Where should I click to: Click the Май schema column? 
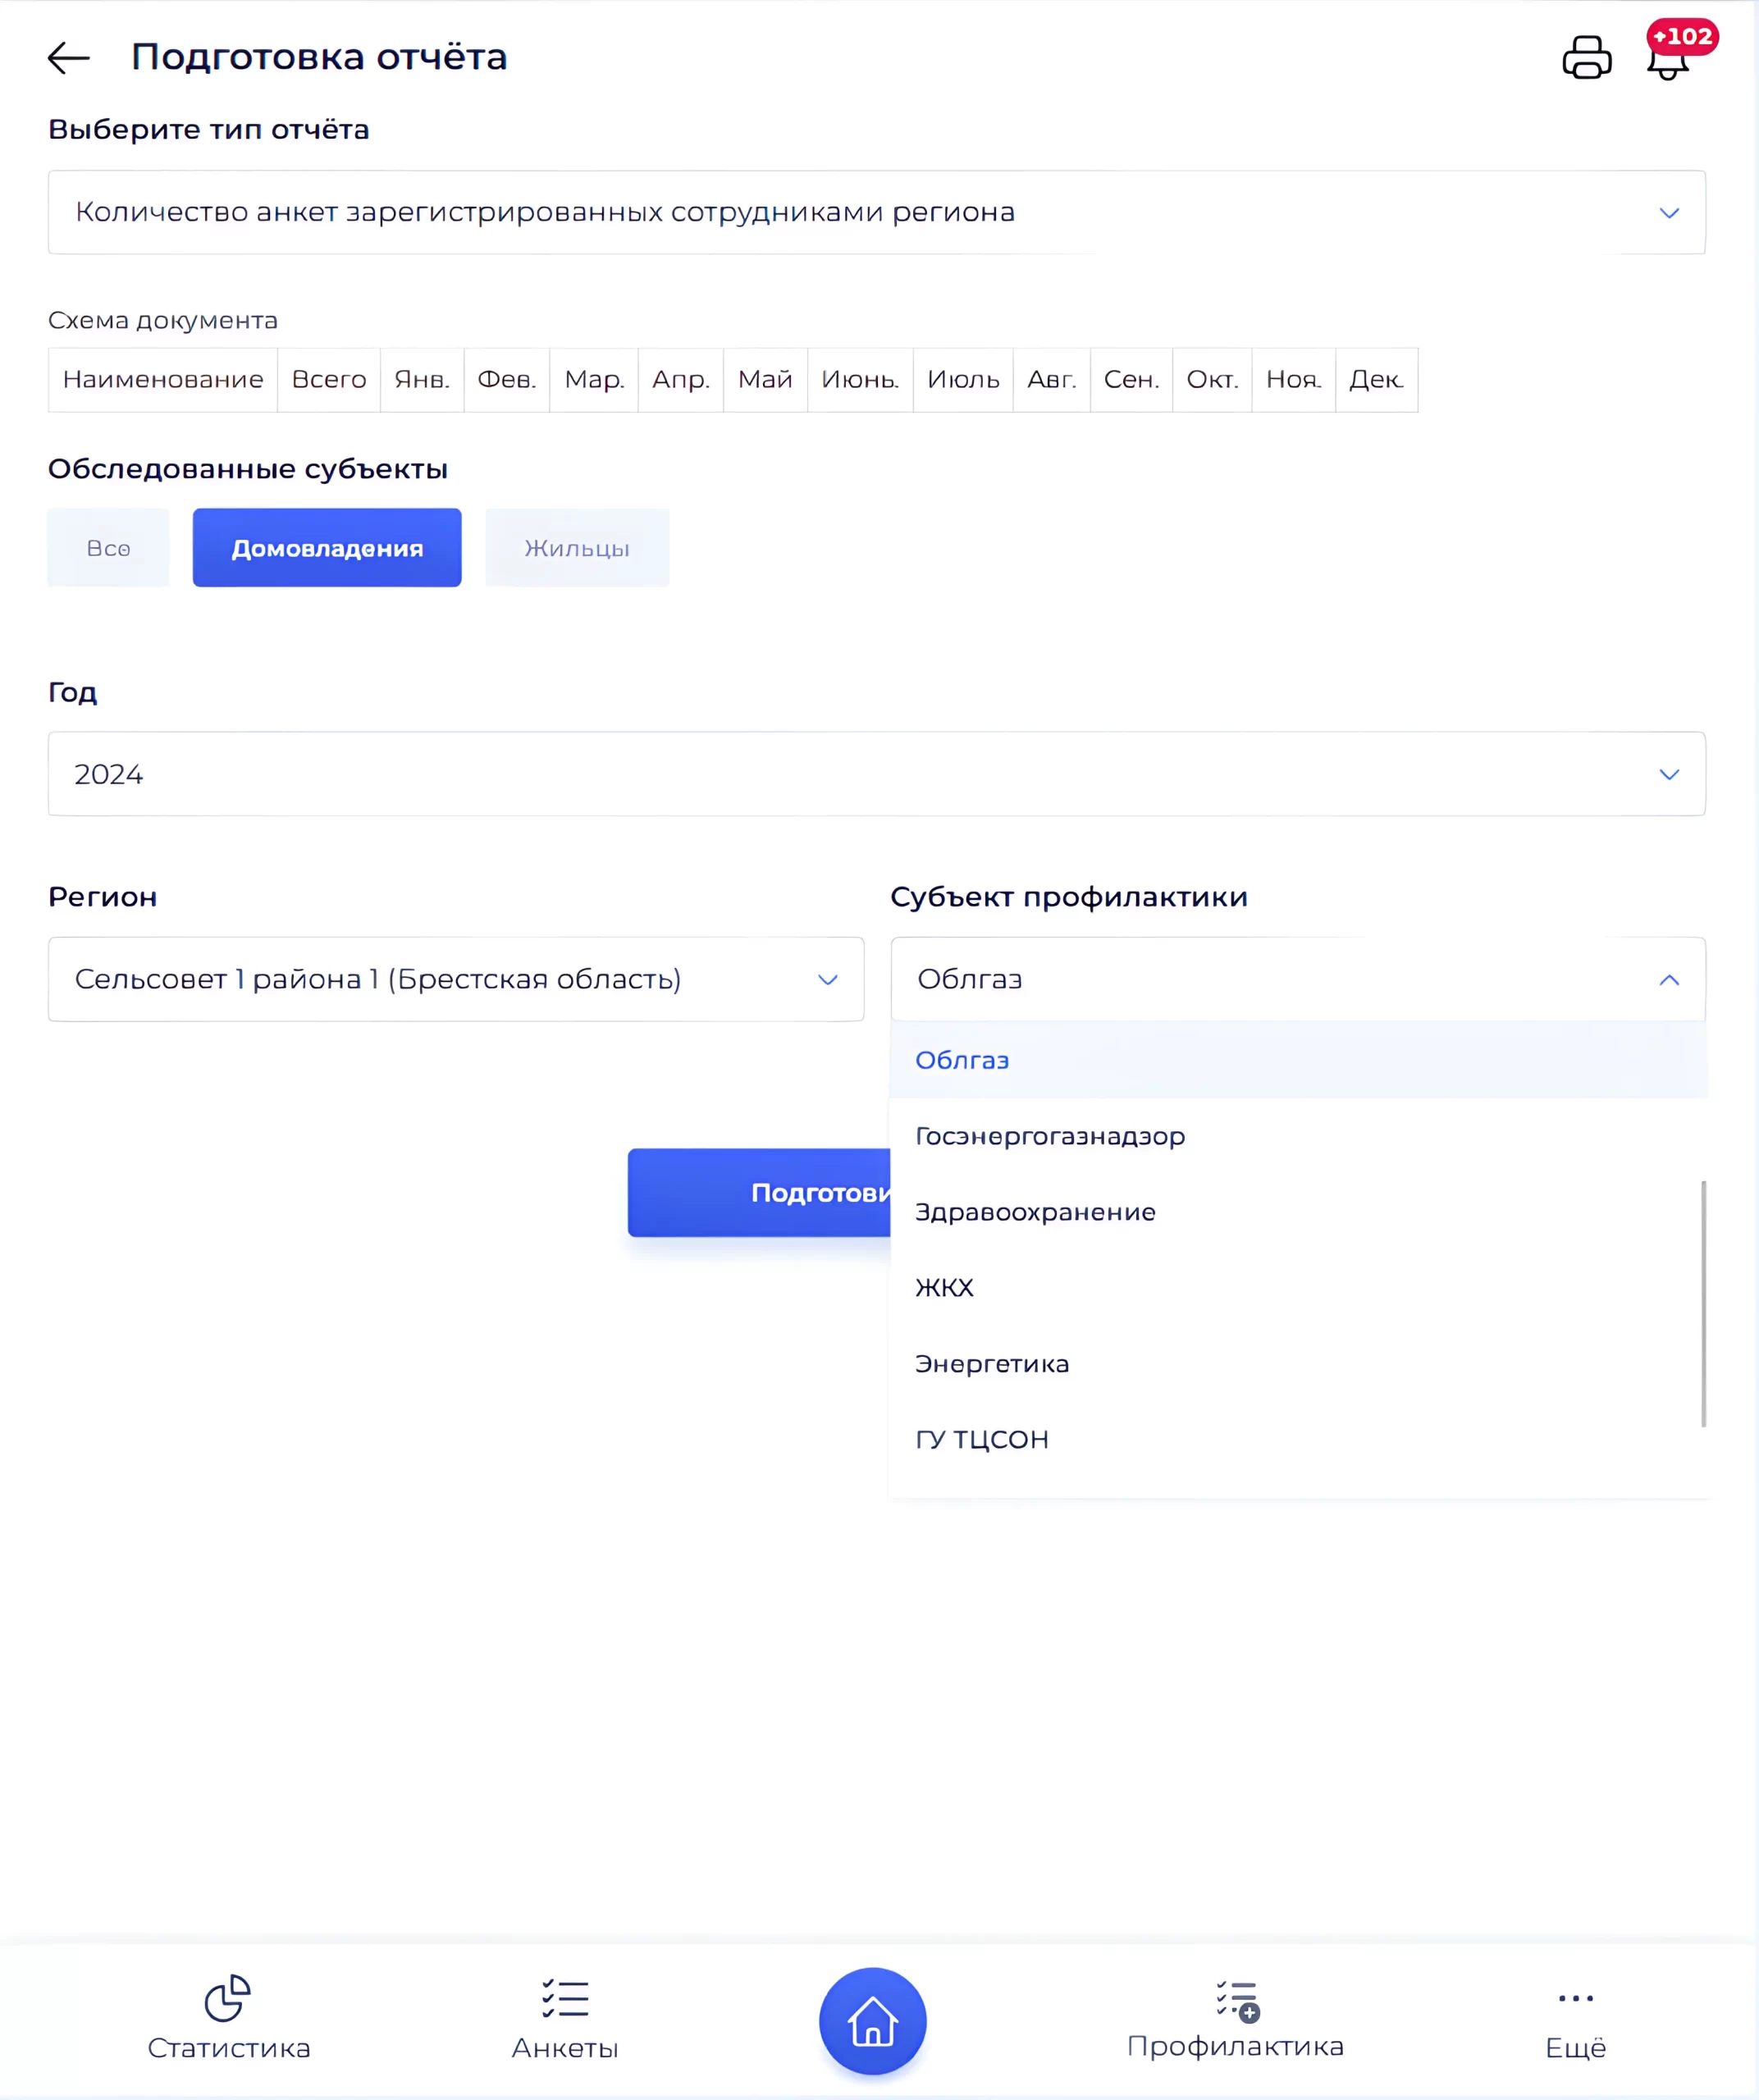pos(765,380)
